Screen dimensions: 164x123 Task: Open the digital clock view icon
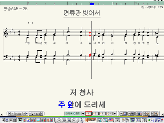click(x=140, y=113)
